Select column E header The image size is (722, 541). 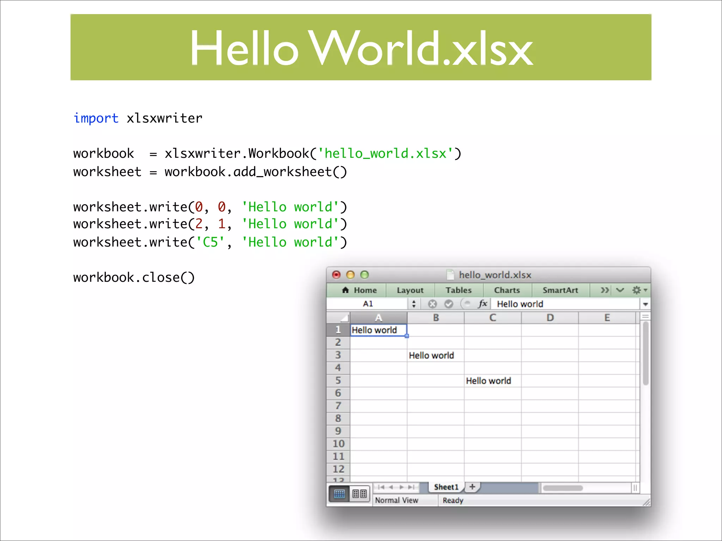(607, 318)
